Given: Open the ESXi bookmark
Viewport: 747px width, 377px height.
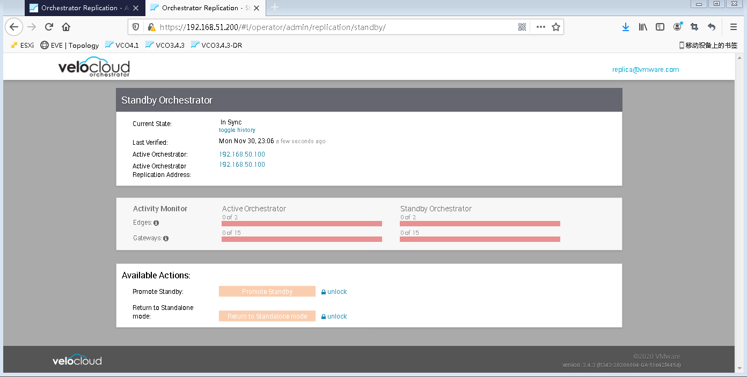Looking at the screenshot, I should [23, 45].
